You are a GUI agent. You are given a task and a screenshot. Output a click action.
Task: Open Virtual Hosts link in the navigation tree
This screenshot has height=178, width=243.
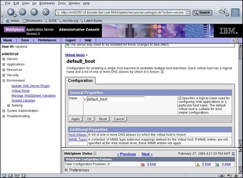21,91
